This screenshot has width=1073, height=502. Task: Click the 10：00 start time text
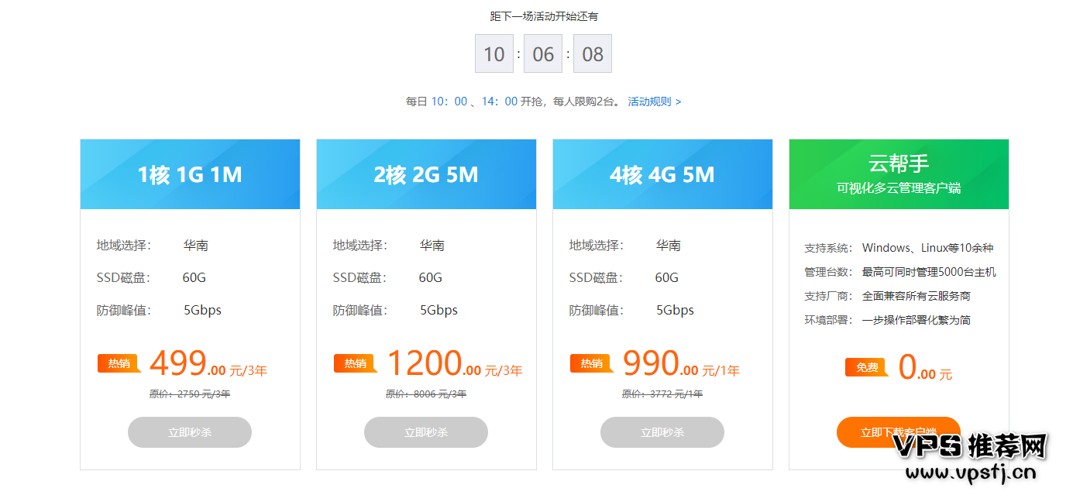click(x=449, y=101)
